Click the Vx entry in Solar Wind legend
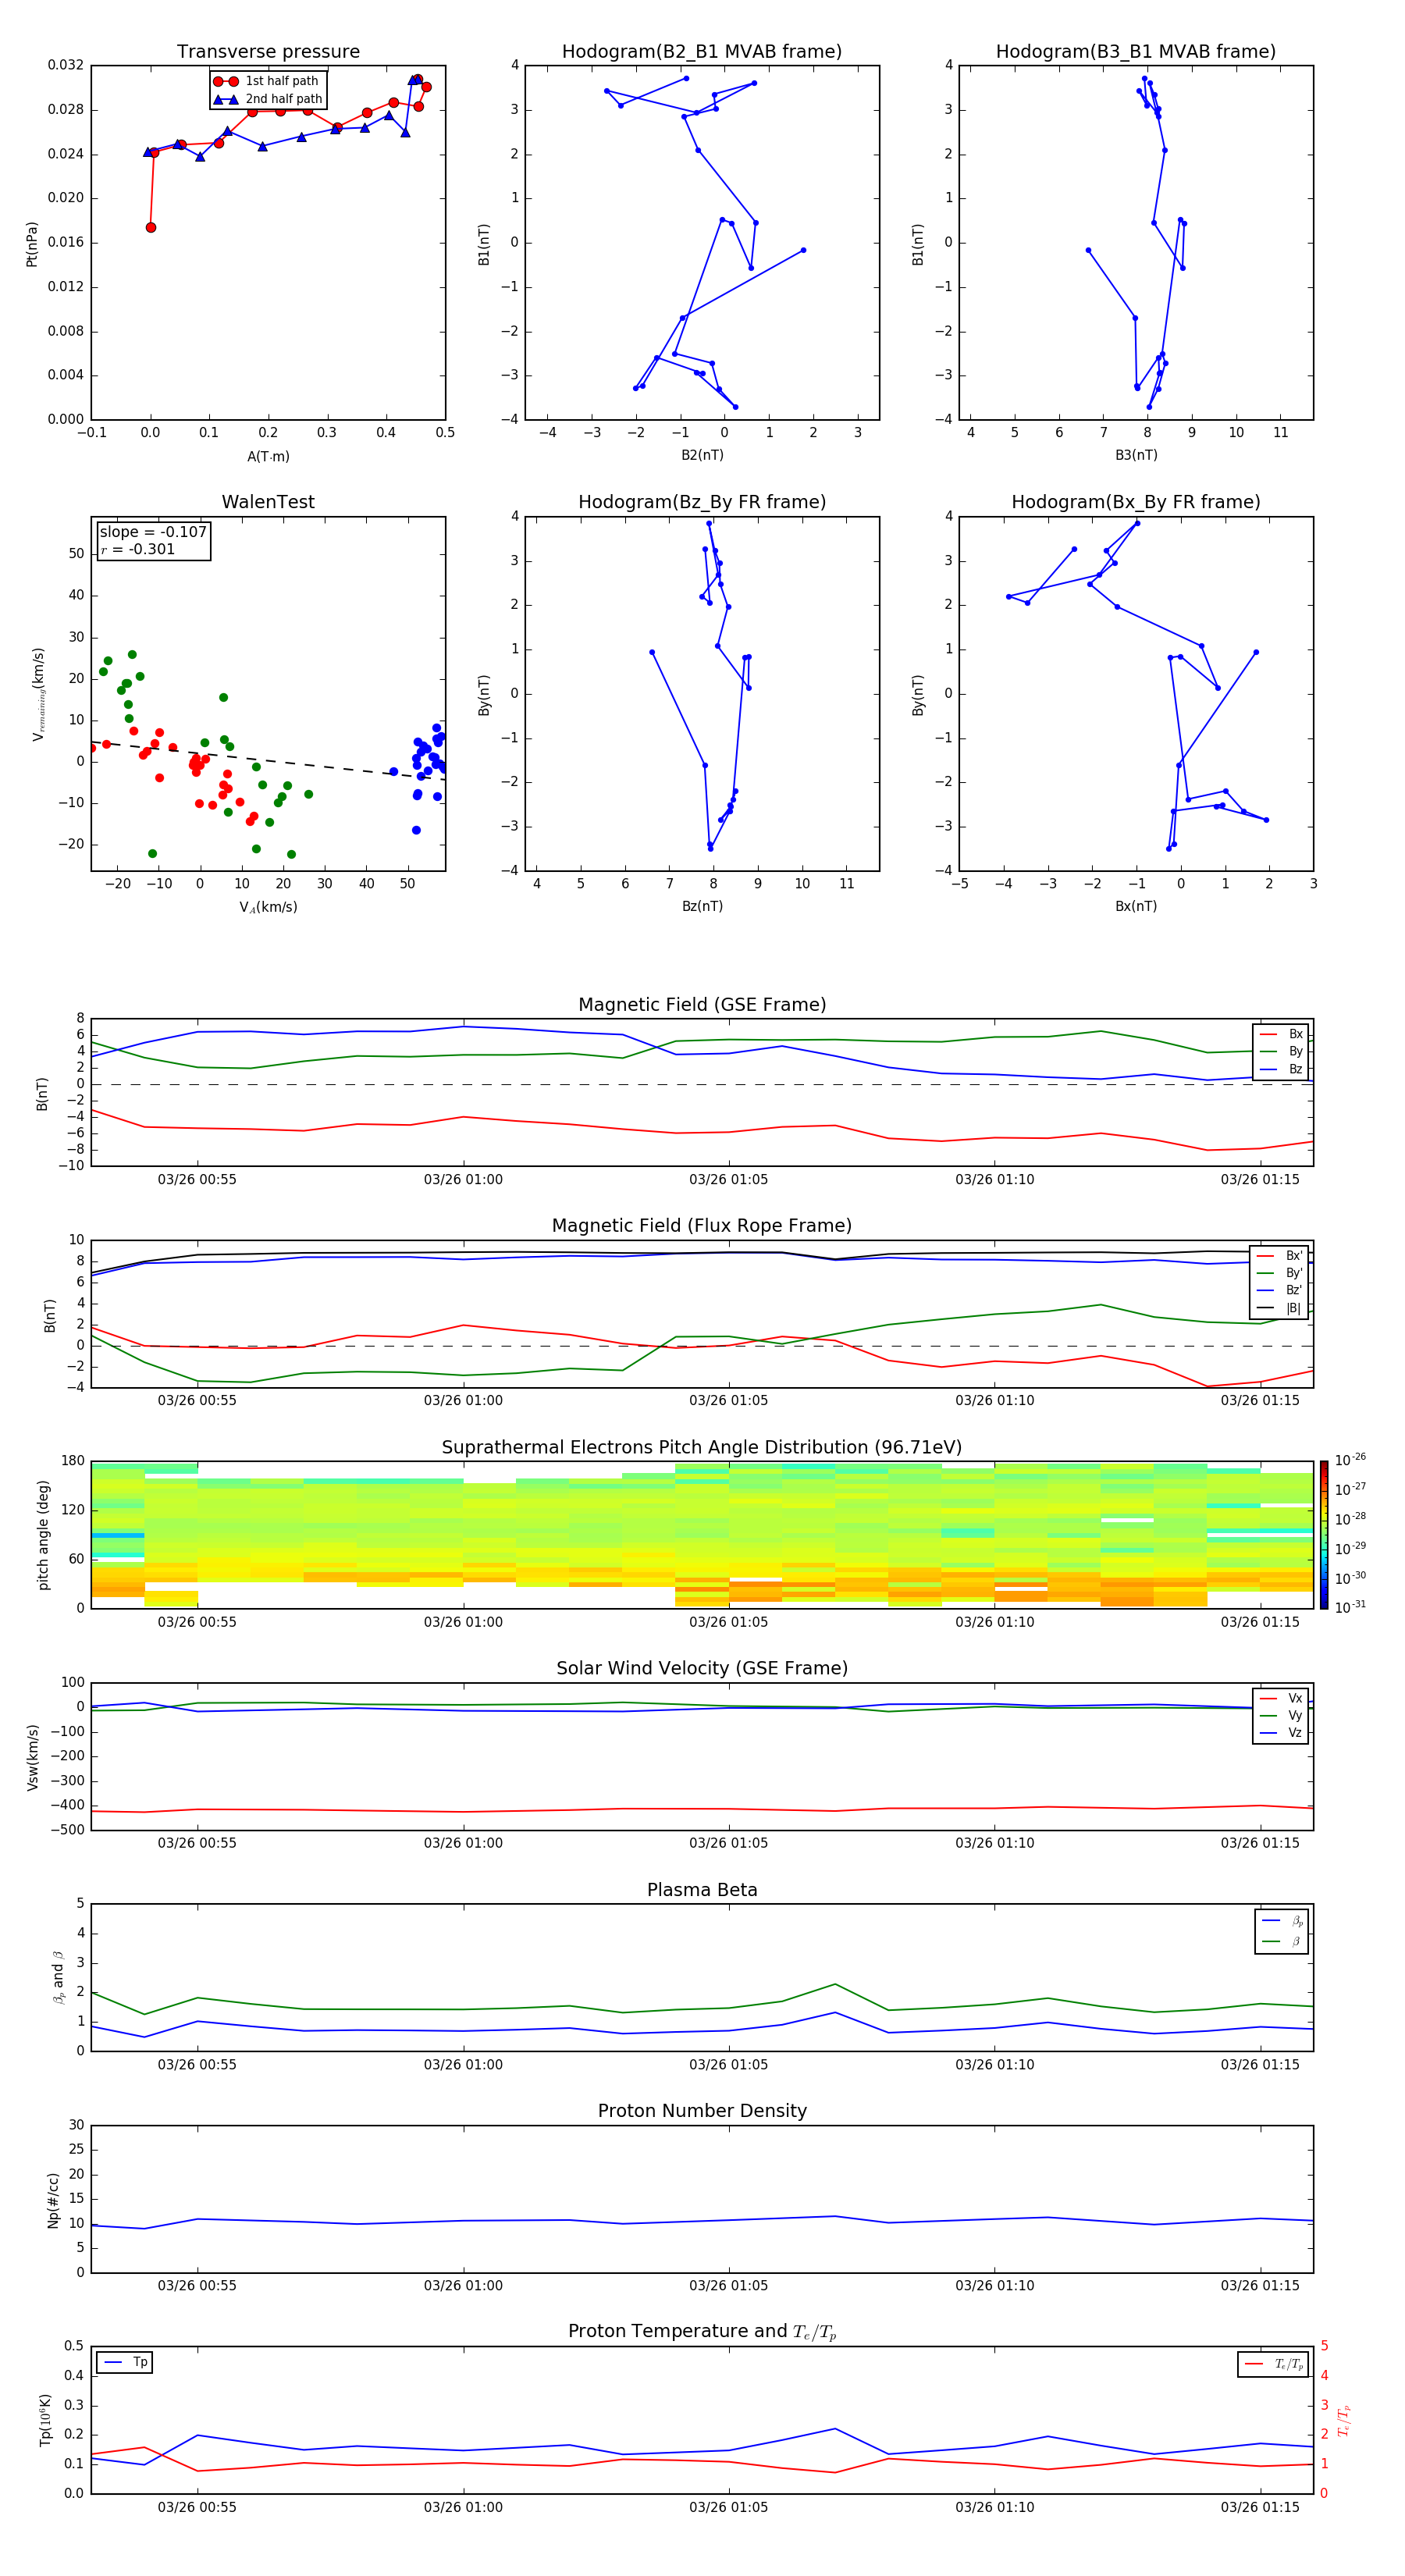 click(x=1281, y=1698)
